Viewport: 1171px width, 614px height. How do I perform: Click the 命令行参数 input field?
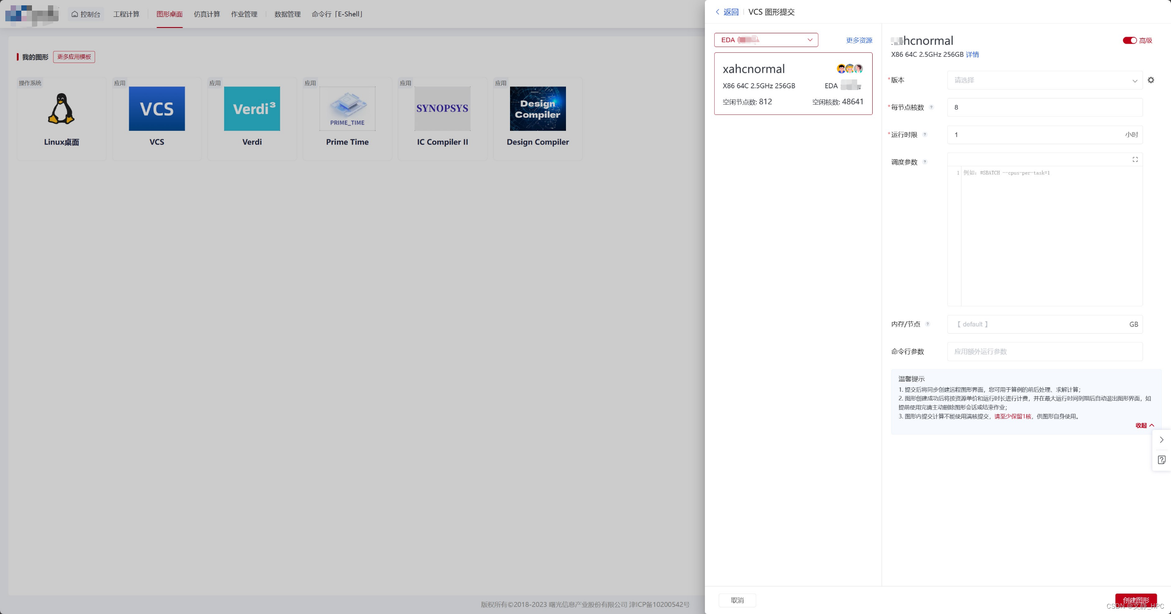tap(1044, 352)
